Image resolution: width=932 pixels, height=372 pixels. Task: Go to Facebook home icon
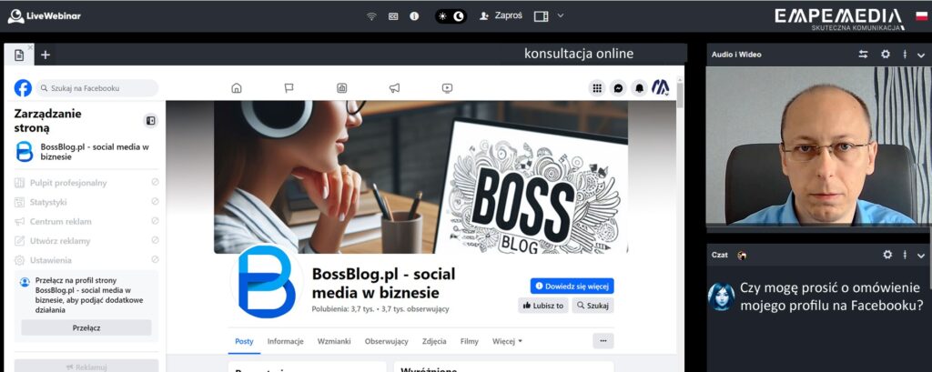[x=237, y=88]
